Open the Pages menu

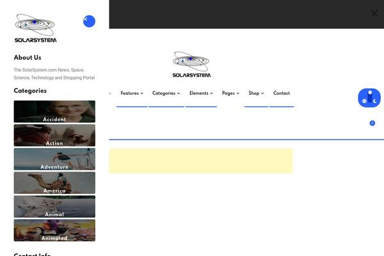tap(230, 93)
